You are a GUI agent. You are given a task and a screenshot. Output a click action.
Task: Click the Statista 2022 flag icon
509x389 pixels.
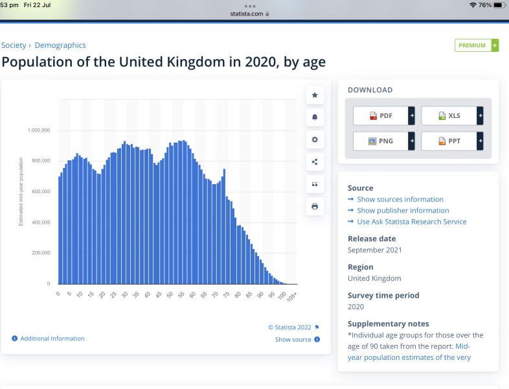(x=317, y=327)
